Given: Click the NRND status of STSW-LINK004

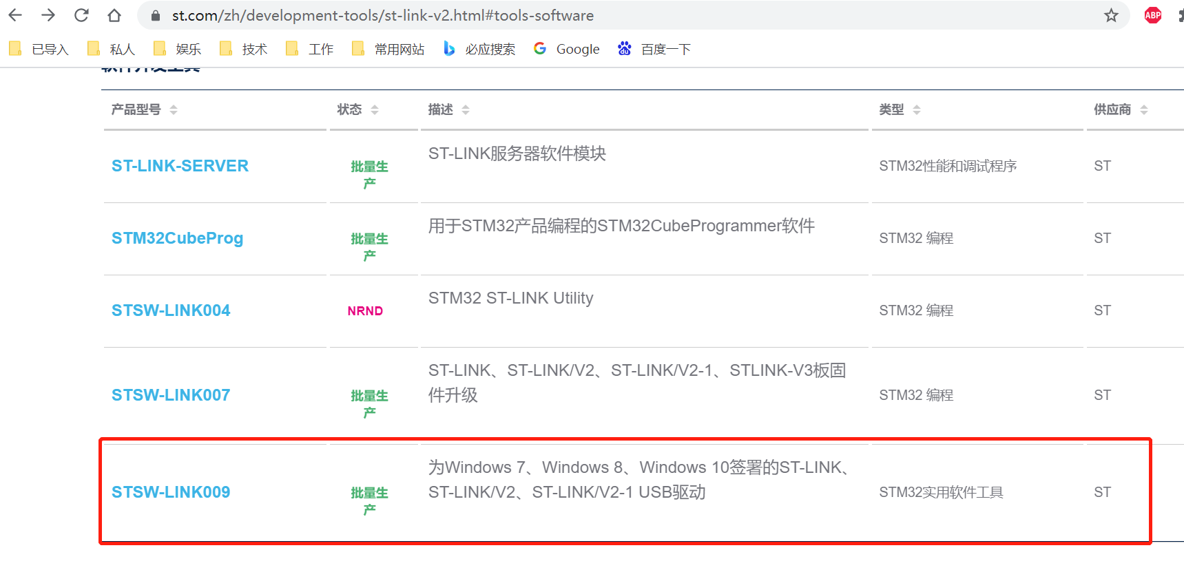Looking at the screenshot, I should pos(365,311).
